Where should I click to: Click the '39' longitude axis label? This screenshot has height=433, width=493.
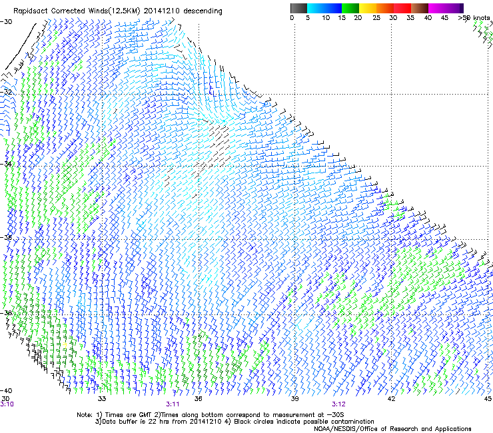point(294,399)
